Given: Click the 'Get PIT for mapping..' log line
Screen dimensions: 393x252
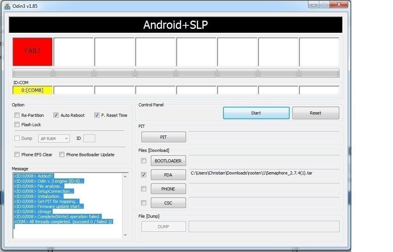Looking at the screenshot, I should coord(47,201).
